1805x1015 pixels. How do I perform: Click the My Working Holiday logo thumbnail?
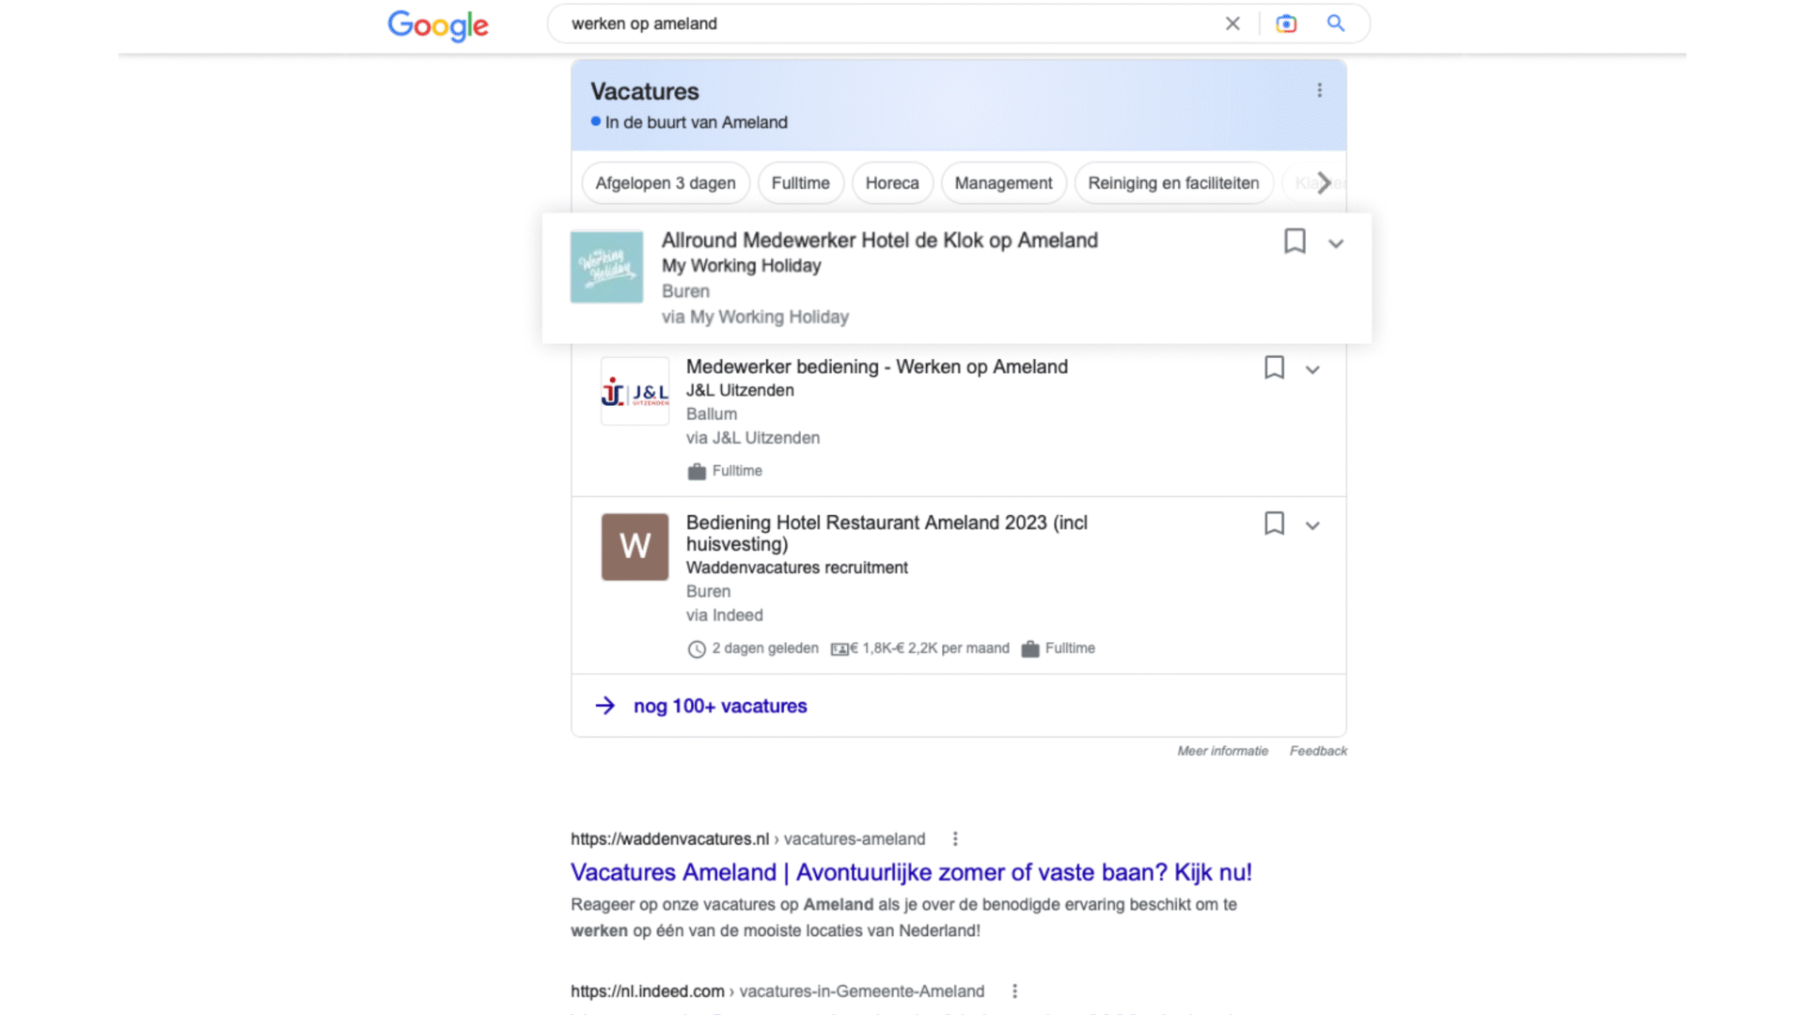(x=606, y=267)
